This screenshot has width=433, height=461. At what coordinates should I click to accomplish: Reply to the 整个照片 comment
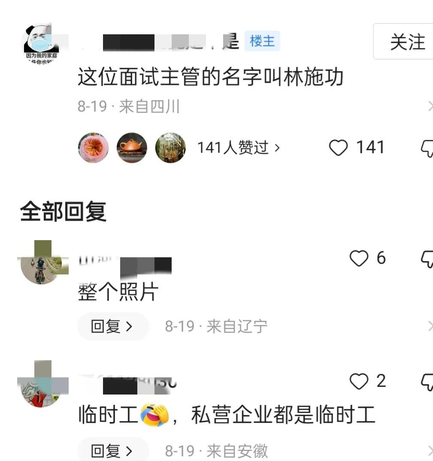coord(113,326)
